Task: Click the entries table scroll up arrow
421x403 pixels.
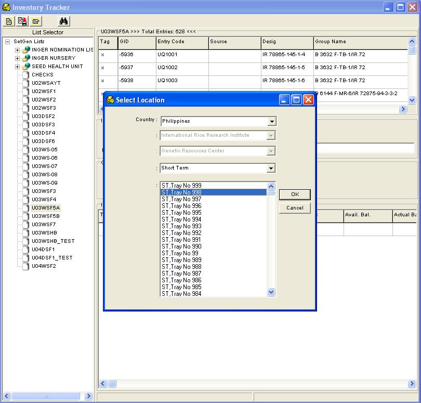Action: tap(412, 42)
